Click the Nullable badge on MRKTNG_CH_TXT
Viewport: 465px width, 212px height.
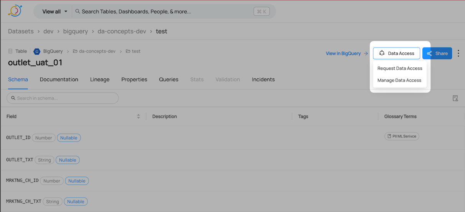(x=76, y=201)
